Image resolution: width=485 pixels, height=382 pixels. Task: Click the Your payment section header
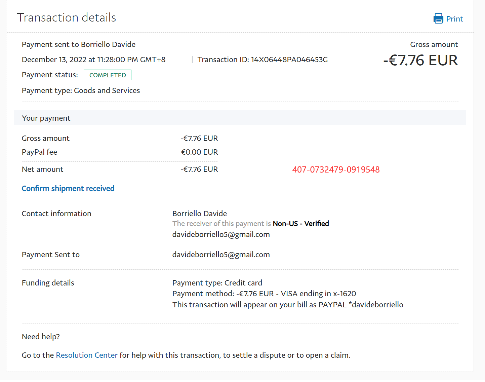point(46,118)
